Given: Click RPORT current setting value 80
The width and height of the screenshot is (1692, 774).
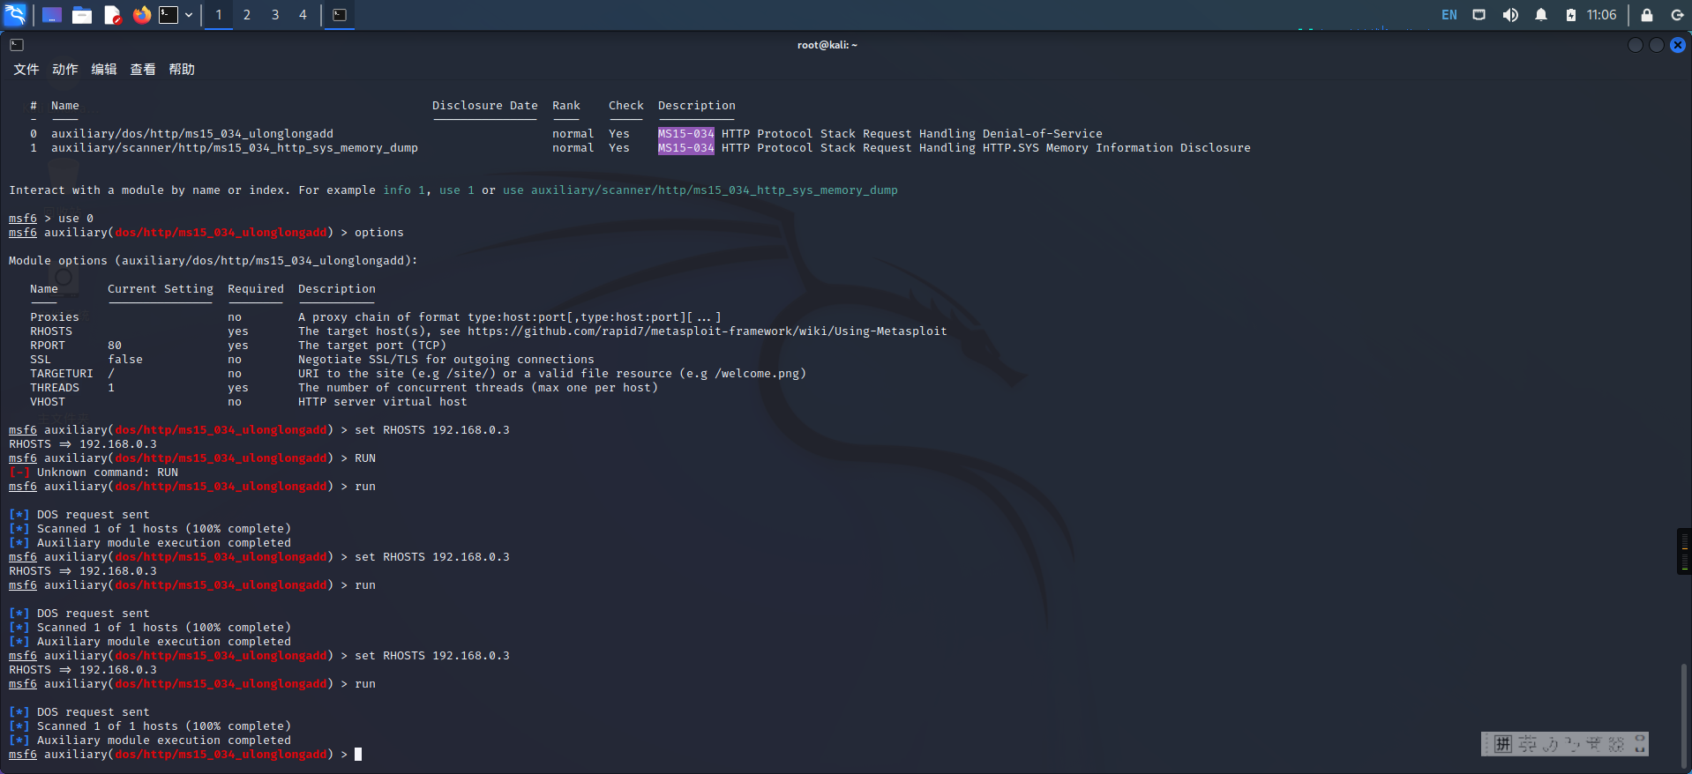Looking at the screenshot, I should click(x=115, y=346).
